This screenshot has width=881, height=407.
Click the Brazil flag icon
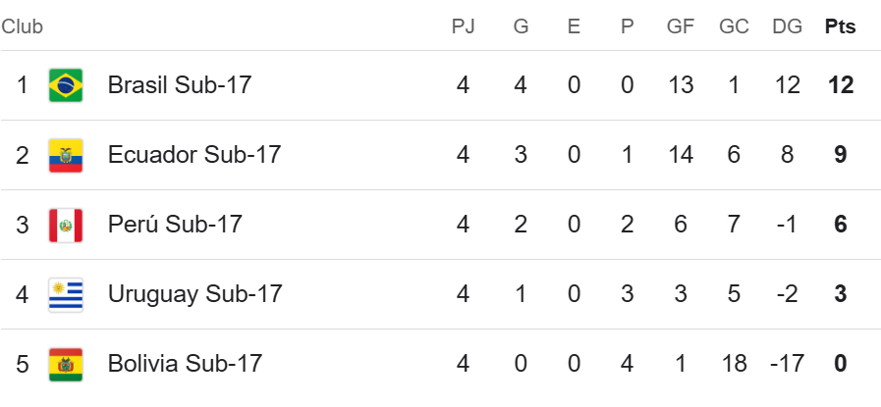(x=66, y=85)
